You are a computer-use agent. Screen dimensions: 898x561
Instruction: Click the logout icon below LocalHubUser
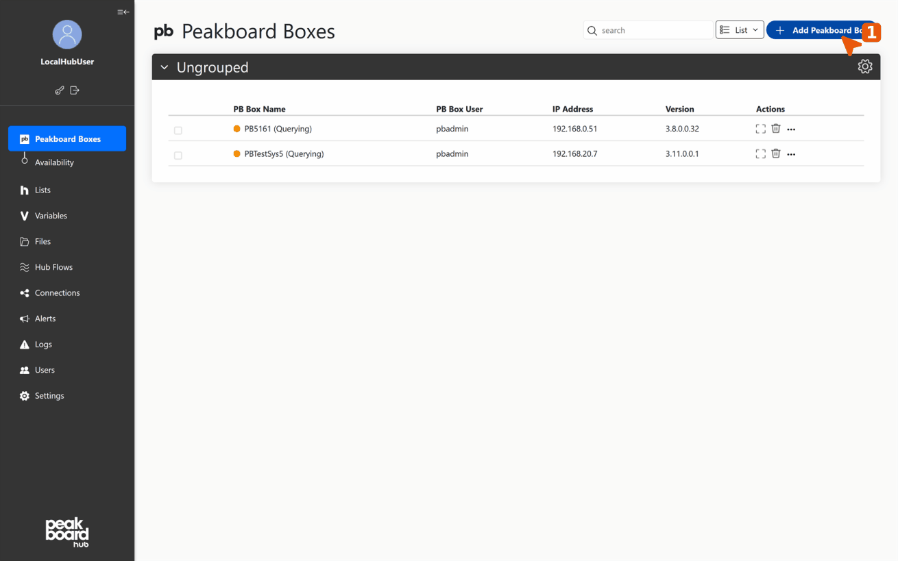[x=75, y=90]
